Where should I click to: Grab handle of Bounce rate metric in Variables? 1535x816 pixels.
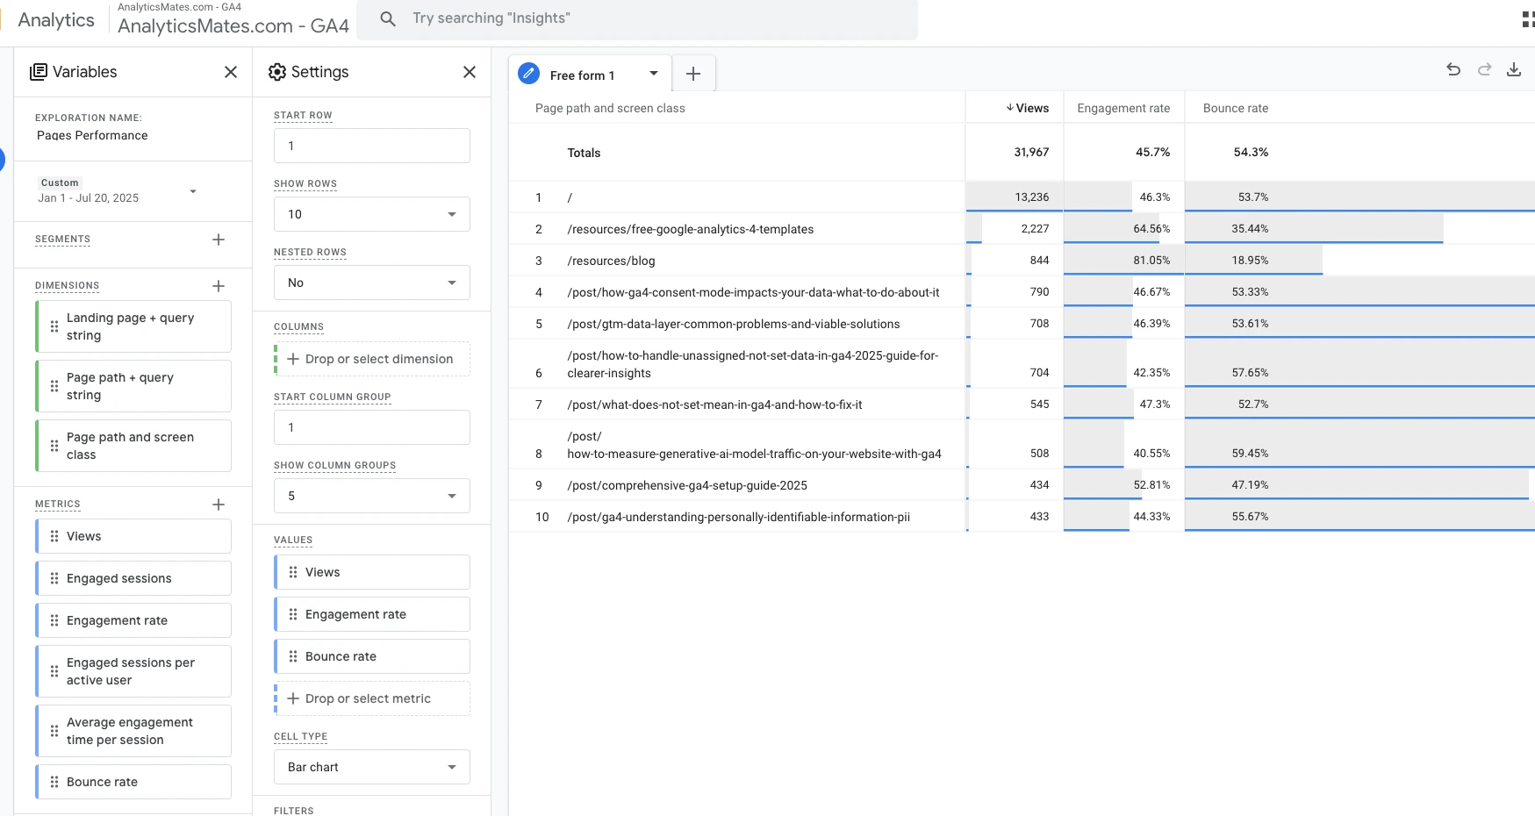click(54, 782)
